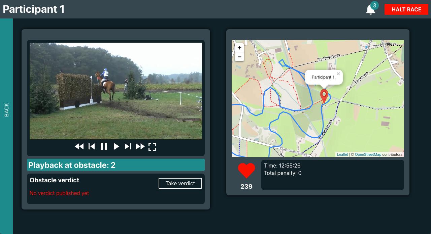Image resolution: width=431 pixels, height=234 pixels.
Task: Enter fullscreen video mode
Action: [x=152, y=147]
